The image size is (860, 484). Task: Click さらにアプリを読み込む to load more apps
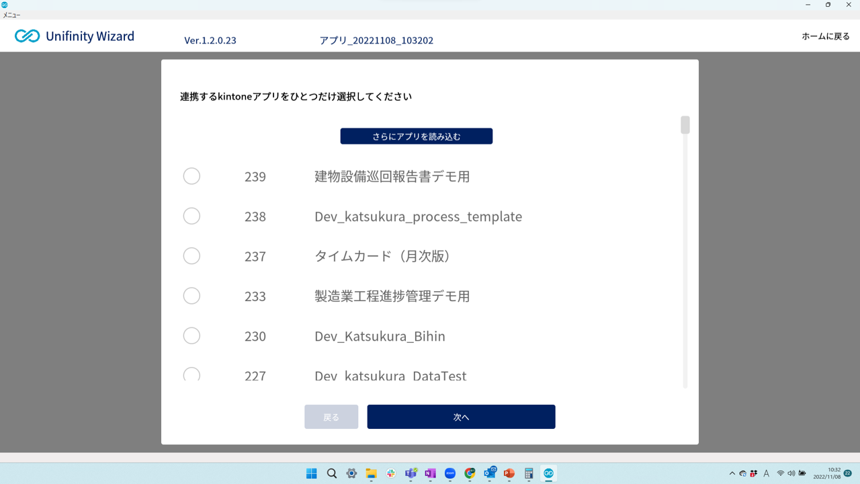click(416, 136)
